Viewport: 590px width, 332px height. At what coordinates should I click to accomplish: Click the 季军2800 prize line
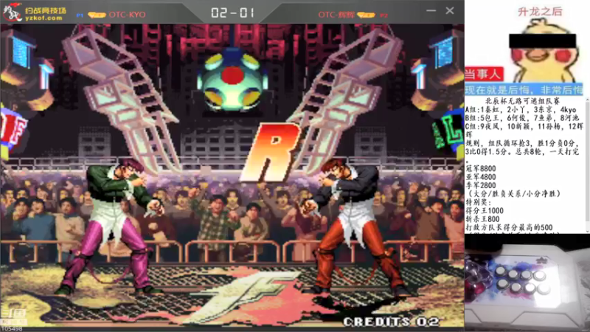[x=481, y=185]
